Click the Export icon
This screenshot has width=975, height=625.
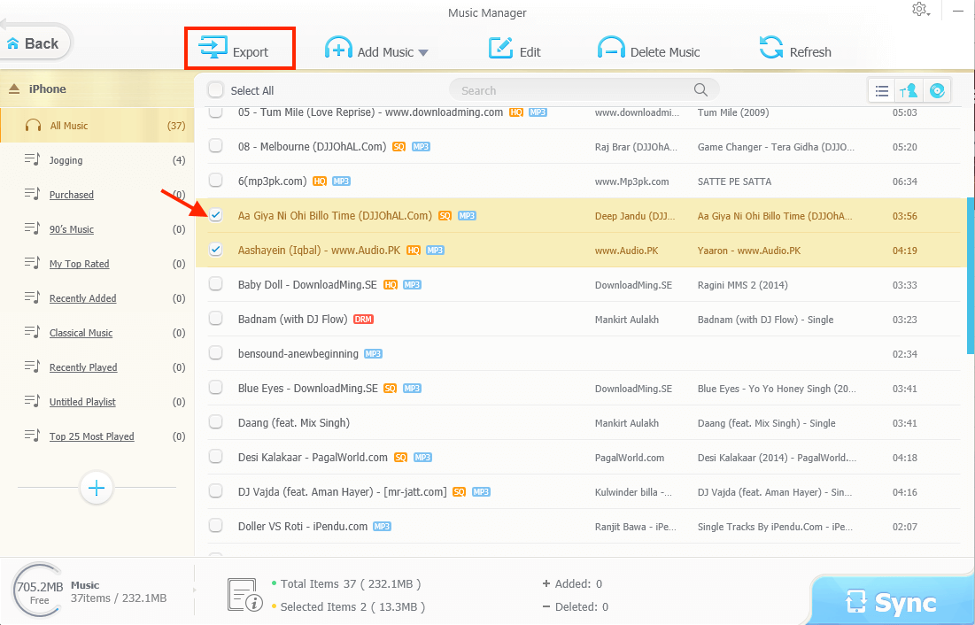213,48
